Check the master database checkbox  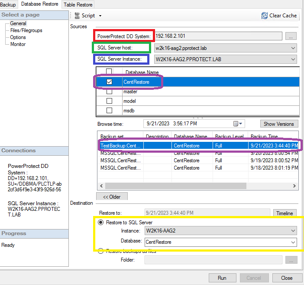pos(109,92)
